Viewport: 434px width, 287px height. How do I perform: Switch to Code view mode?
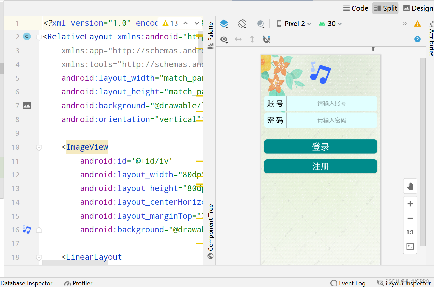pyautogui.click(x=356, y=8)
